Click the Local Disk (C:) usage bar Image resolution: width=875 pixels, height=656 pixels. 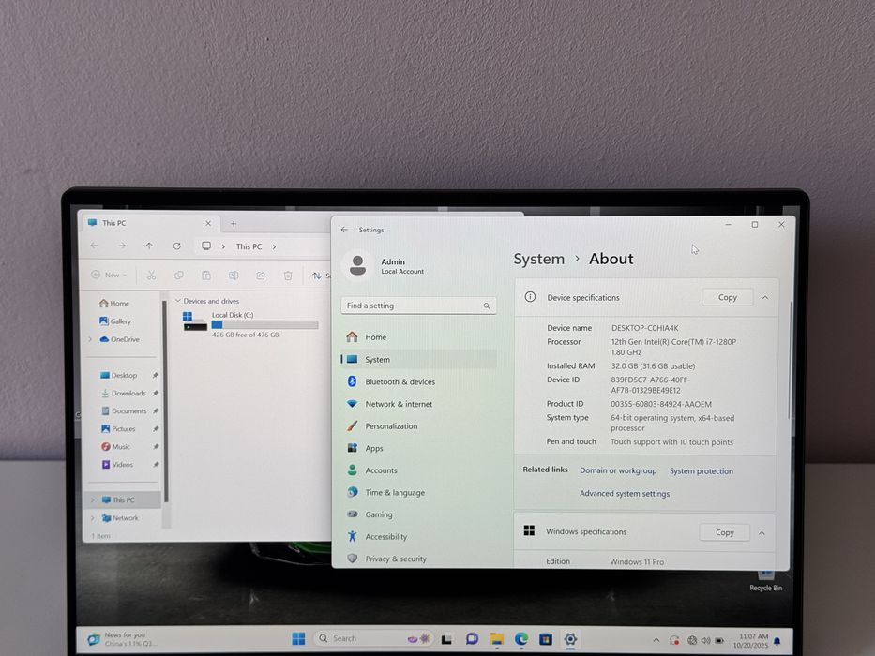265,324
